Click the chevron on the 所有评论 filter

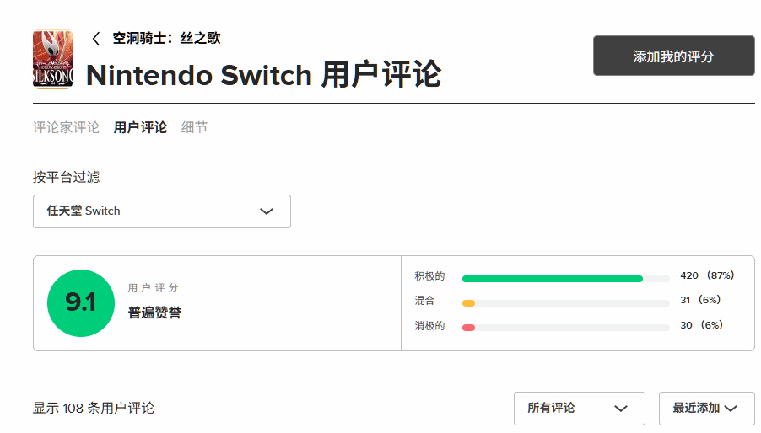(x=621, y=409)
